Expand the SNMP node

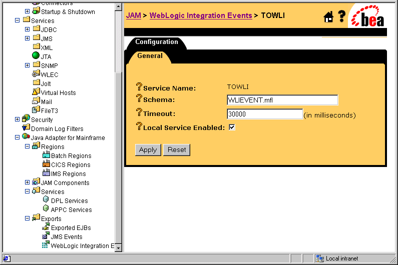coord(27,65)
